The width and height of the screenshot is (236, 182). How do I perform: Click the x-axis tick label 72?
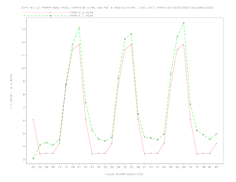(x=190, y=167)
